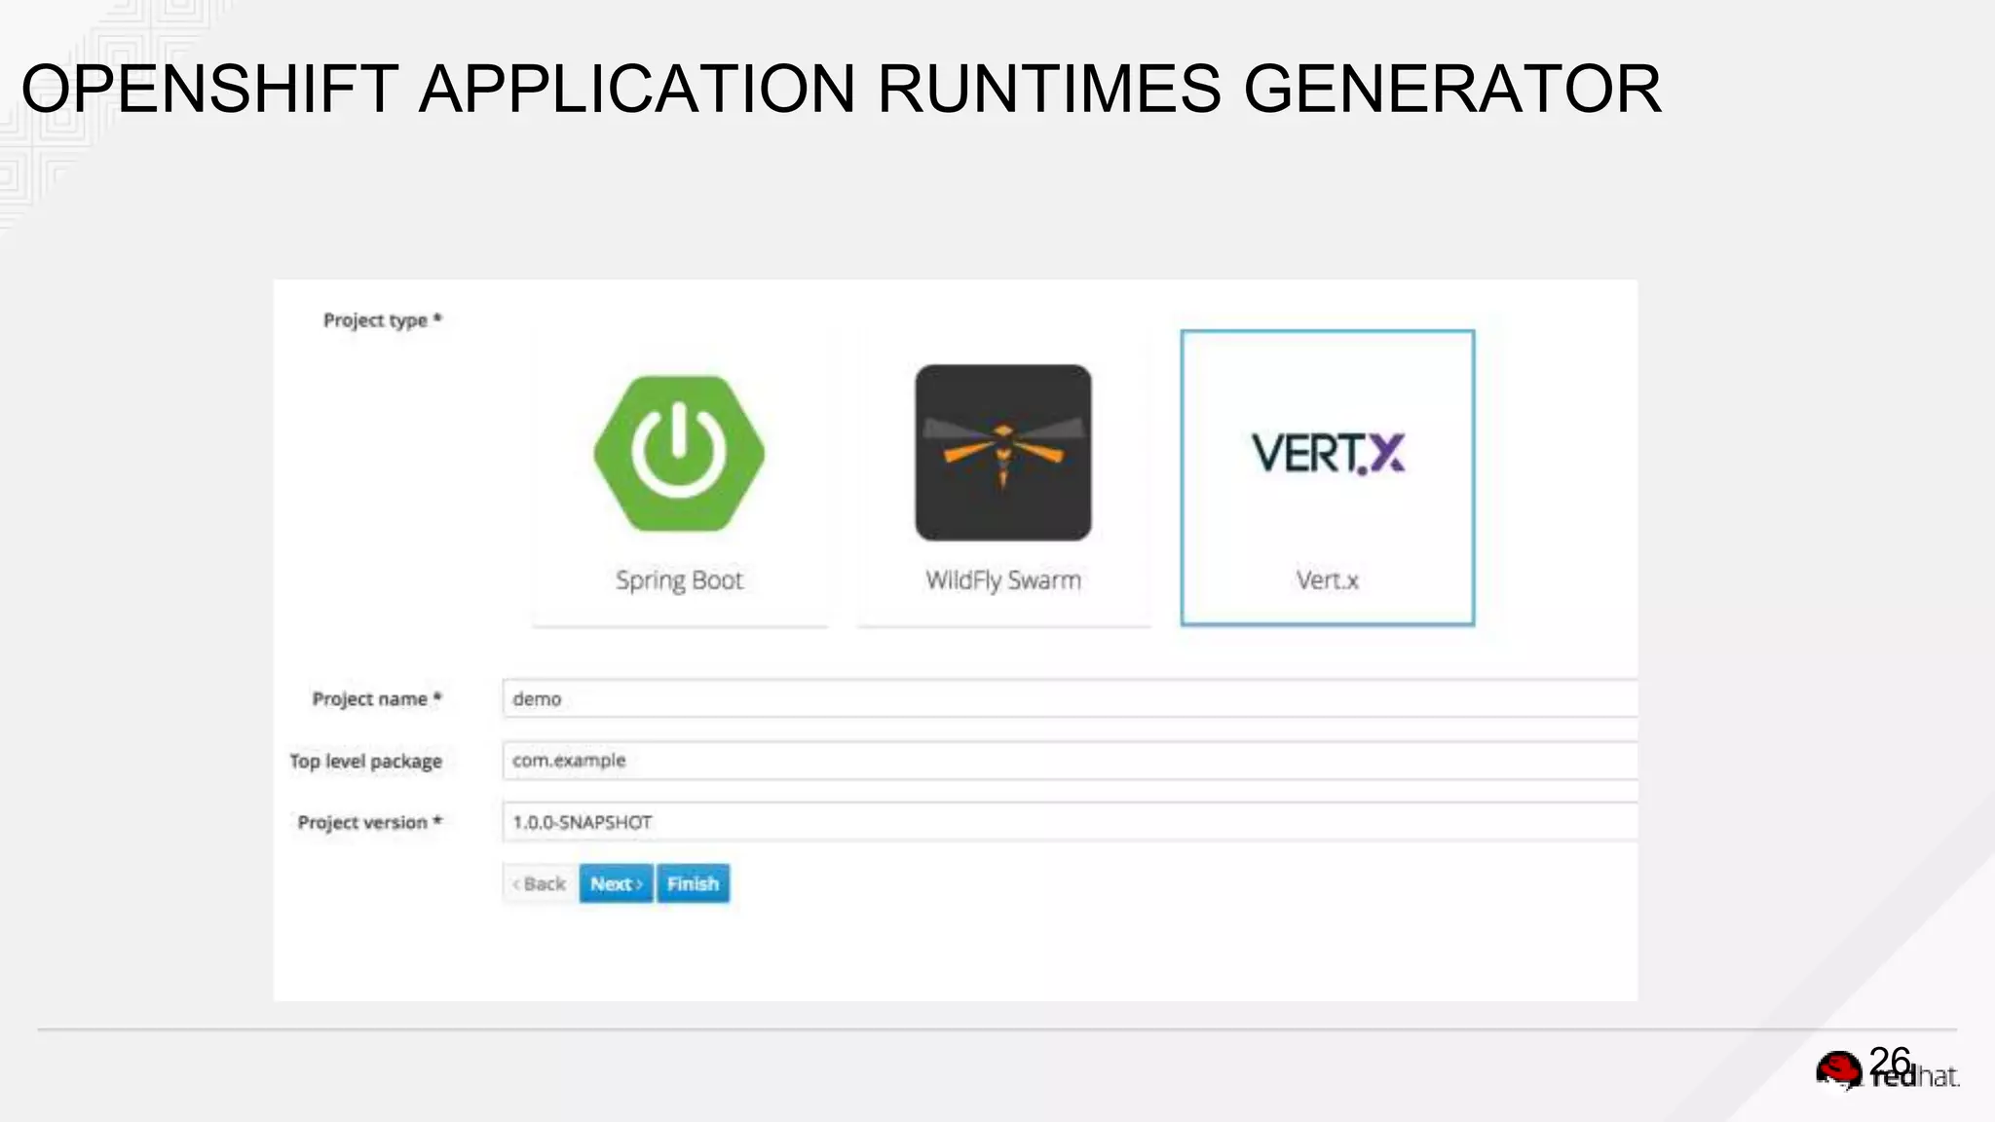Click the Finish button
This screenshot has width=1995, height=1122.
[x=693, y=883]
